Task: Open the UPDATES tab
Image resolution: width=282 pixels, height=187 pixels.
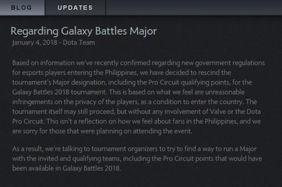Action: click(75, 7)
